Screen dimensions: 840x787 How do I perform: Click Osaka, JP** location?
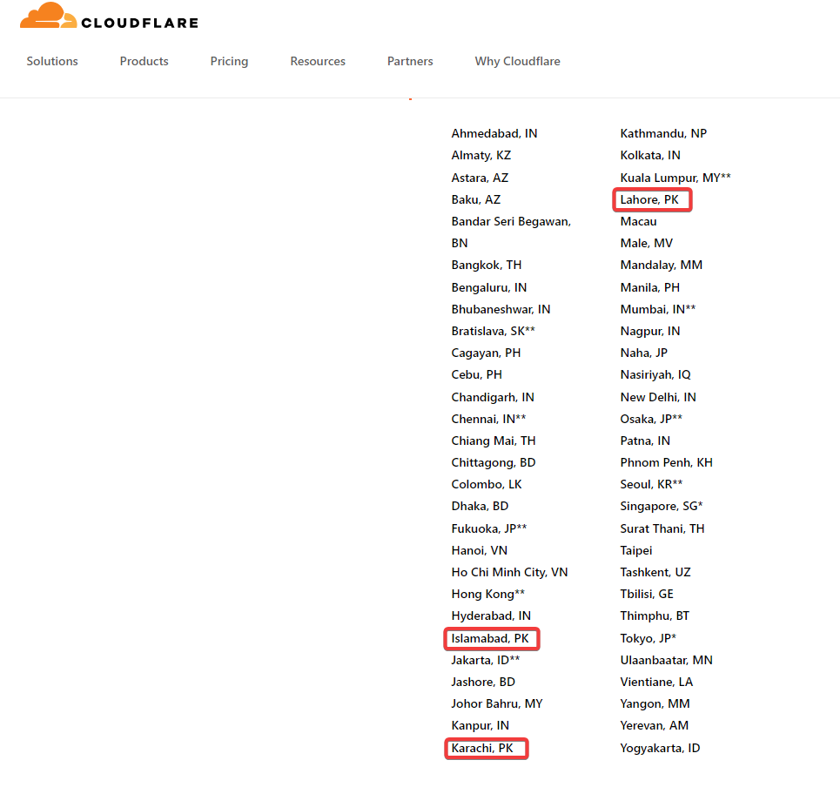click(x=651, y=419)
